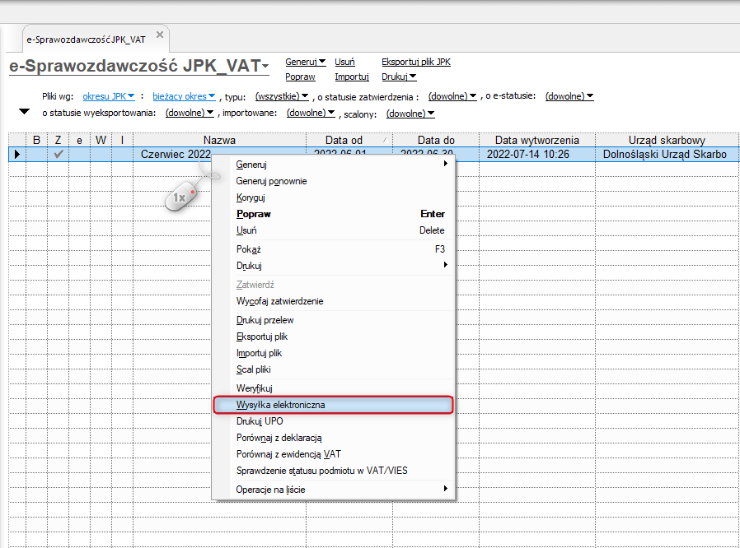Open the Generuj toolbar dropdown
This screenshot has height=548, width=740.
[306, 62]
